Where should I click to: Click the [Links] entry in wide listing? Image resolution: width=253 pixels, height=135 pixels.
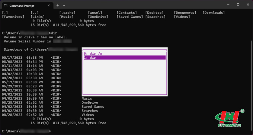(38, 17)
